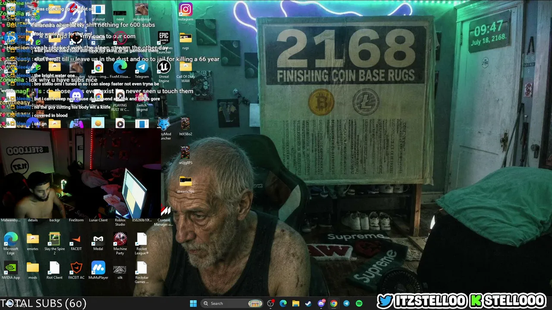
Task: Open Telegram from the taskbar
Action: [x=346, y=304]
